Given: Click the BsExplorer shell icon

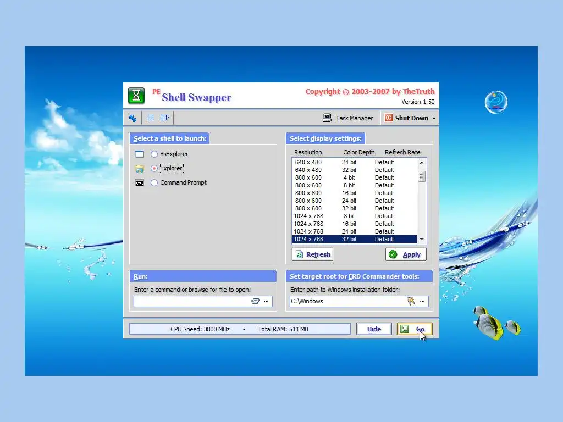Looking at the screenshot, I should (x=140, y=154).
